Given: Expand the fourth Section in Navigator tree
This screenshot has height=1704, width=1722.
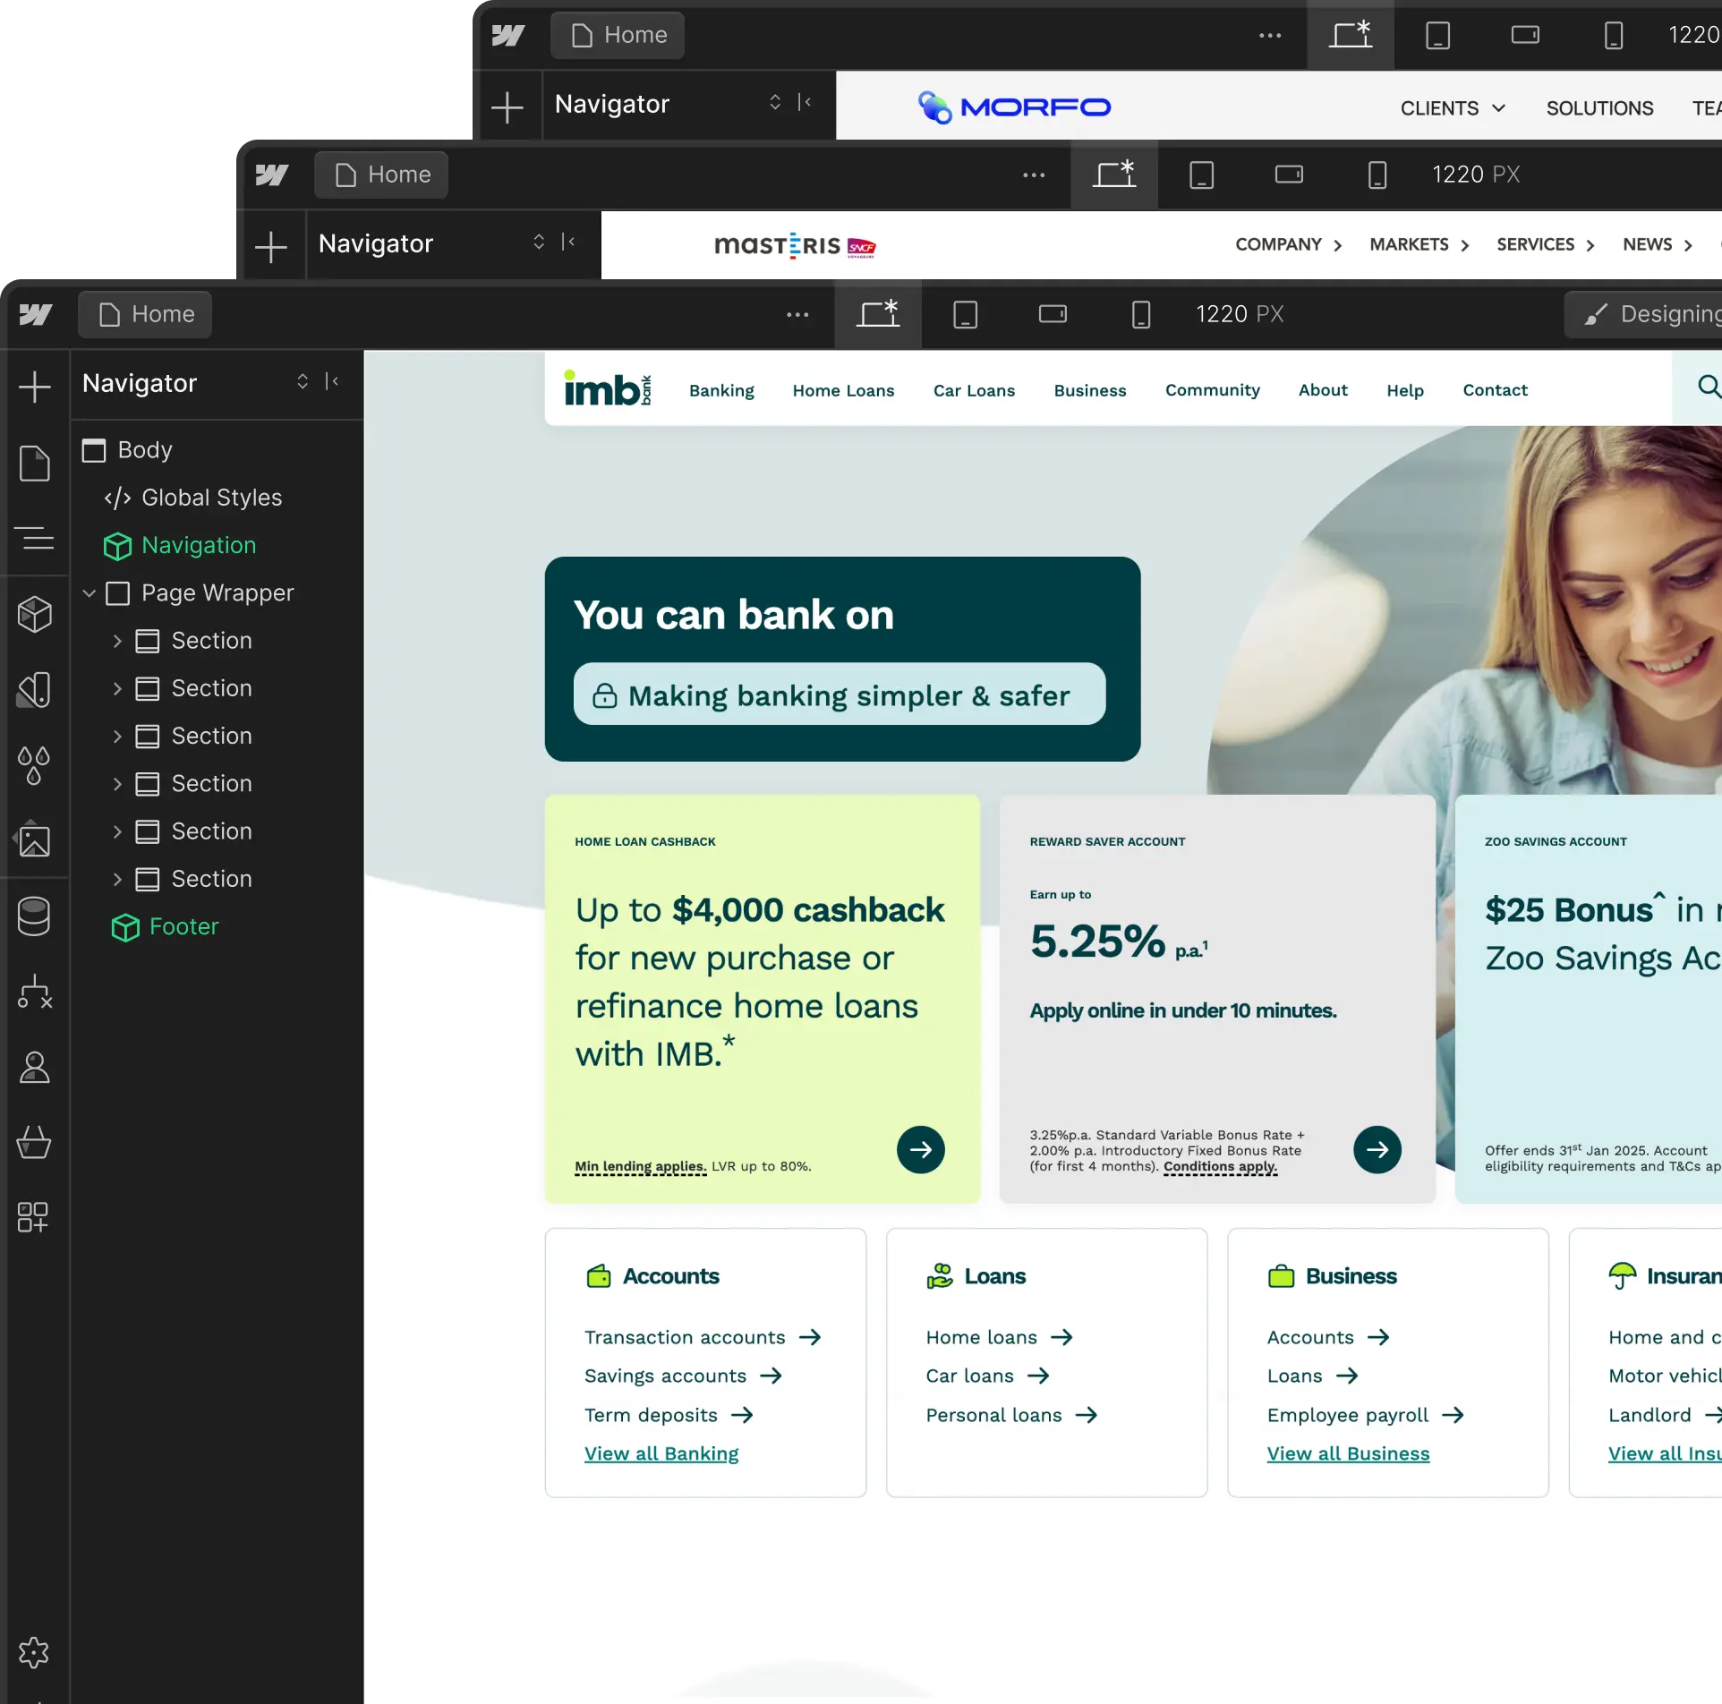Looking at the screenshot, I should pos(117,784).
